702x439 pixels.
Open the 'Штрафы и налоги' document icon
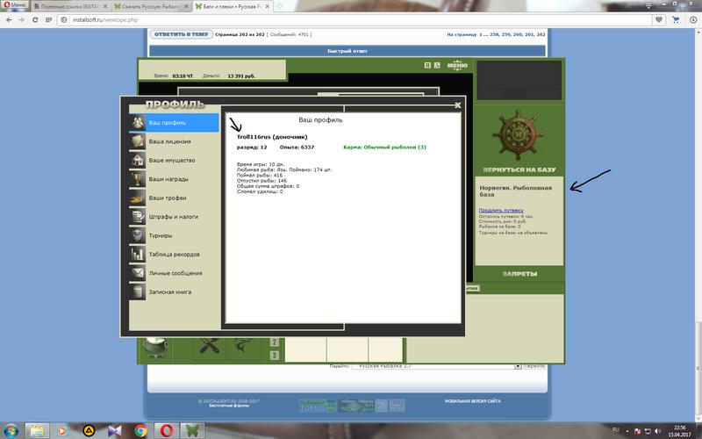tap(138, 217)
